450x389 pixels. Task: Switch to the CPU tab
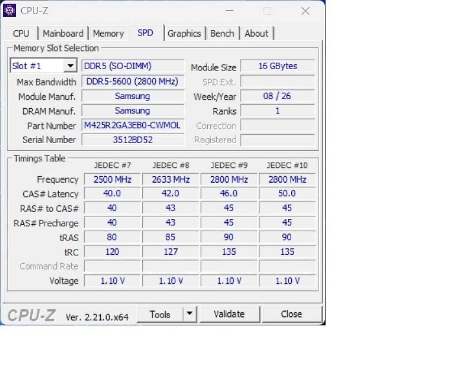[x=21, y=33]
